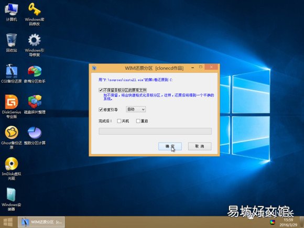Click the WIM dialog title bar icon
The height and width of the screenshot is (228, 304).
pyautogui.click(x=94, y=68)
